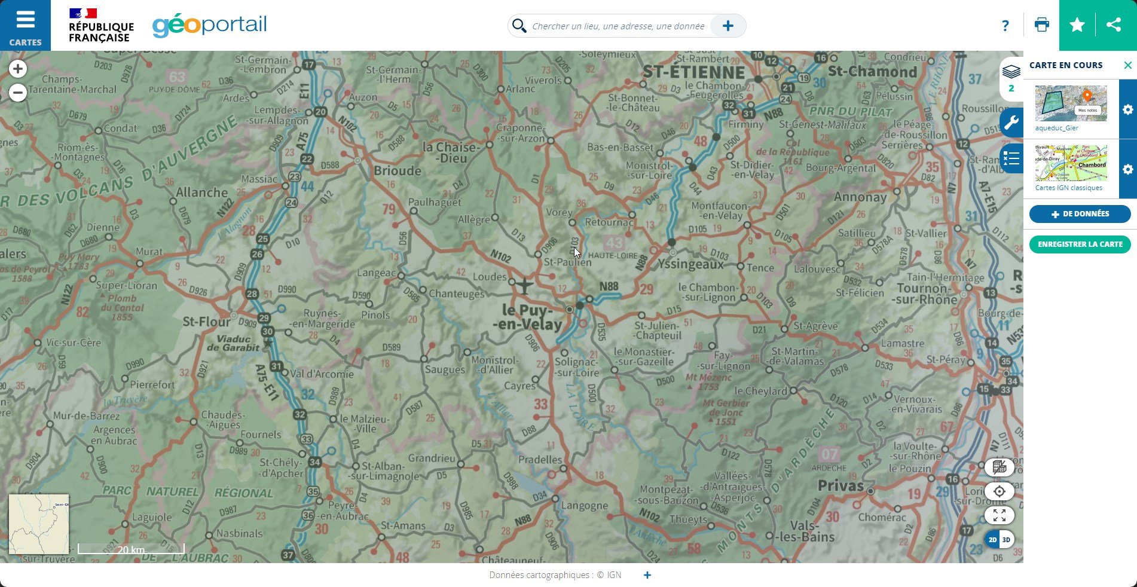The image size is (1137, 587).
Task: Click the share icon
Action: point(1113,25)
